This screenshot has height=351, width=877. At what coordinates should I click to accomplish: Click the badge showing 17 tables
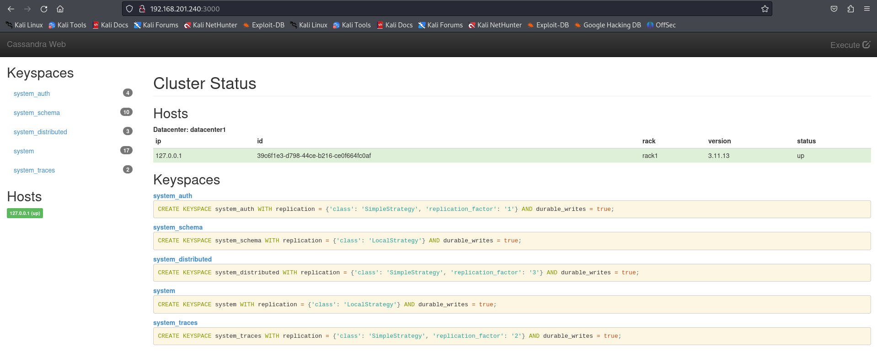click(x=126, y=150)
